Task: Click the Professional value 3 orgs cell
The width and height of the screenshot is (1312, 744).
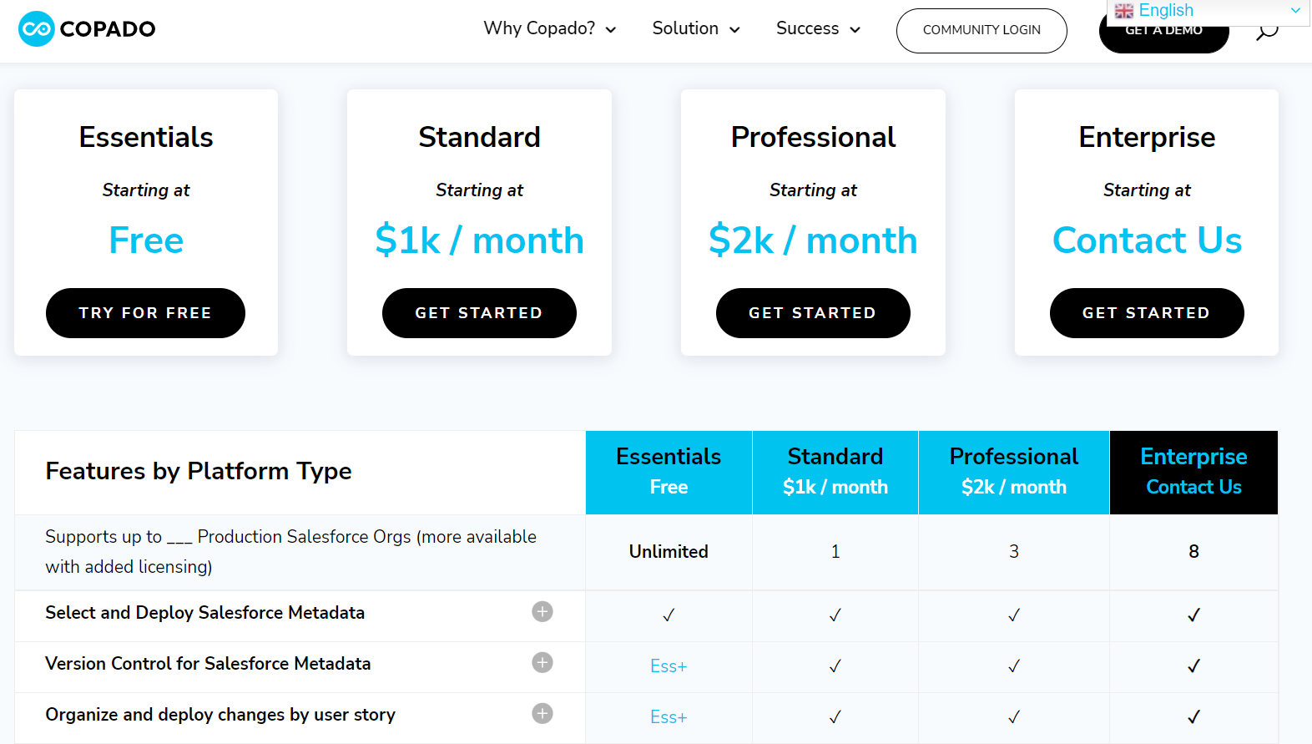Action: point(1014,552)
